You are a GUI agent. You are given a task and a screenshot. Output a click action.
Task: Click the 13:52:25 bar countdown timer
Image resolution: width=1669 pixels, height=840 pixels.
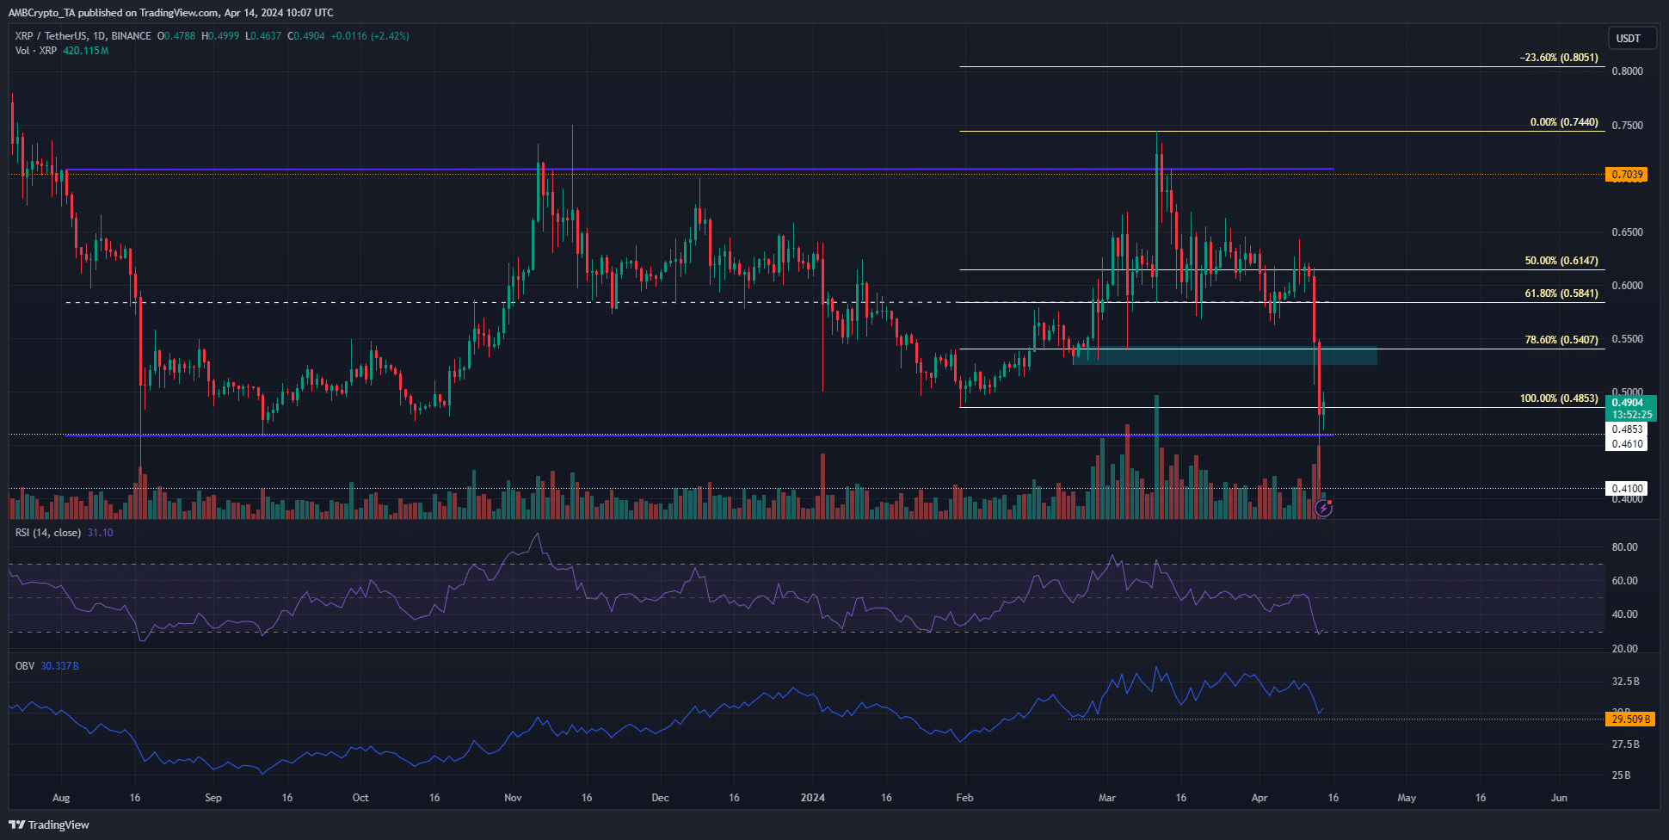[x=1631, y=415]
